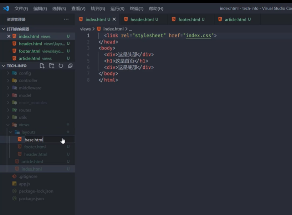Select index.html views in open editors
This screenshot has height=215, width=292.
[x=37, y=36]
